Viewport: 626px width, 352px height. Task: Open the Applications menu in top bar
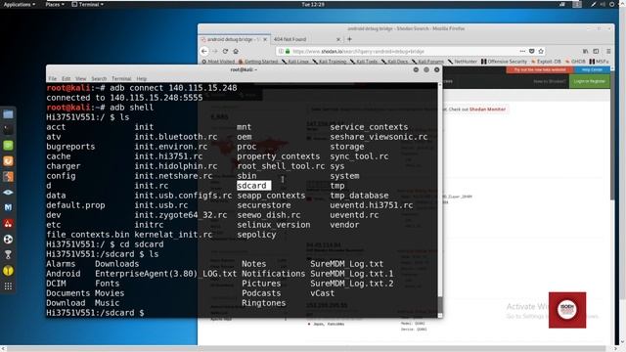click(x=20, y=4)
